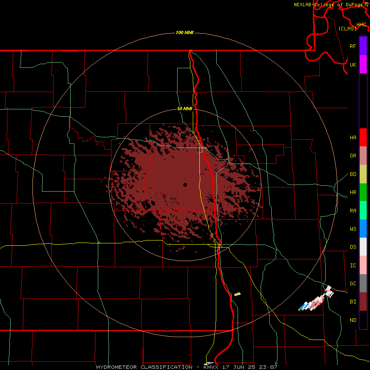The width and height of the screenshot is (370, 370).
Task: Pick the yellow BD legend swatch
Action: click(363, 174)
